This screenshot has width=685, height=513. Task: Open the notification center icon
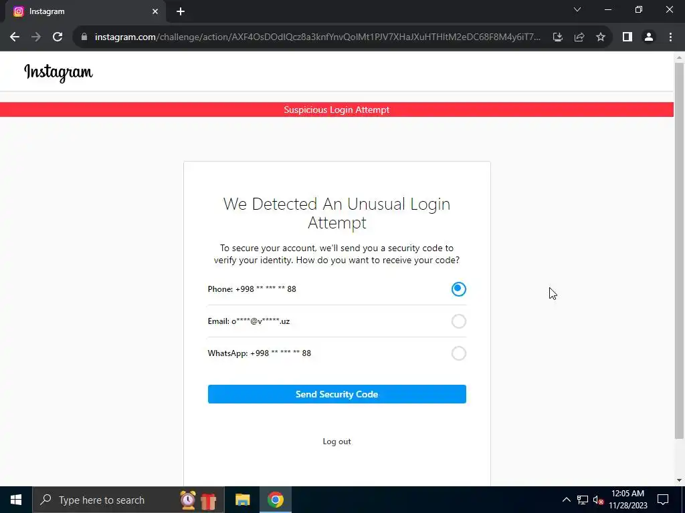(663, 500)
